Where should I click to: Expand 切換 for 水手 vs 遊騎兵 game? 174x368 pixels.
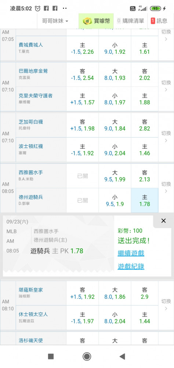[x=166, y=188]
